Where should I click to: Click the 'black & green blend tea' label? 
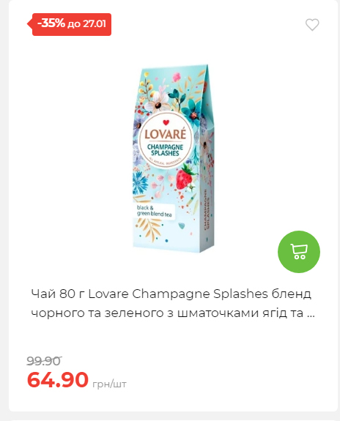coord(154,211)
